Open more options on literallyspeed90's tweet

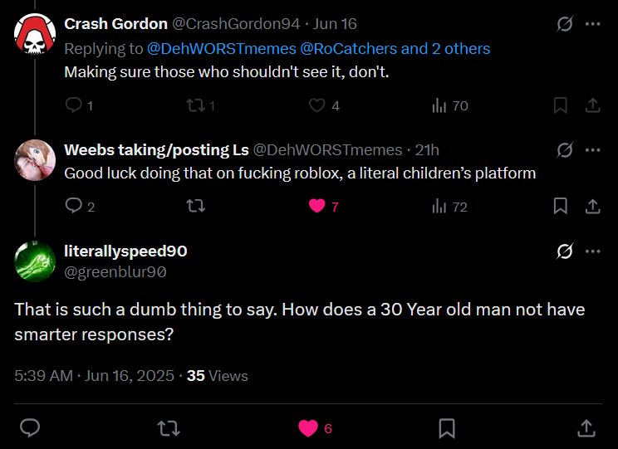(592, 251)
